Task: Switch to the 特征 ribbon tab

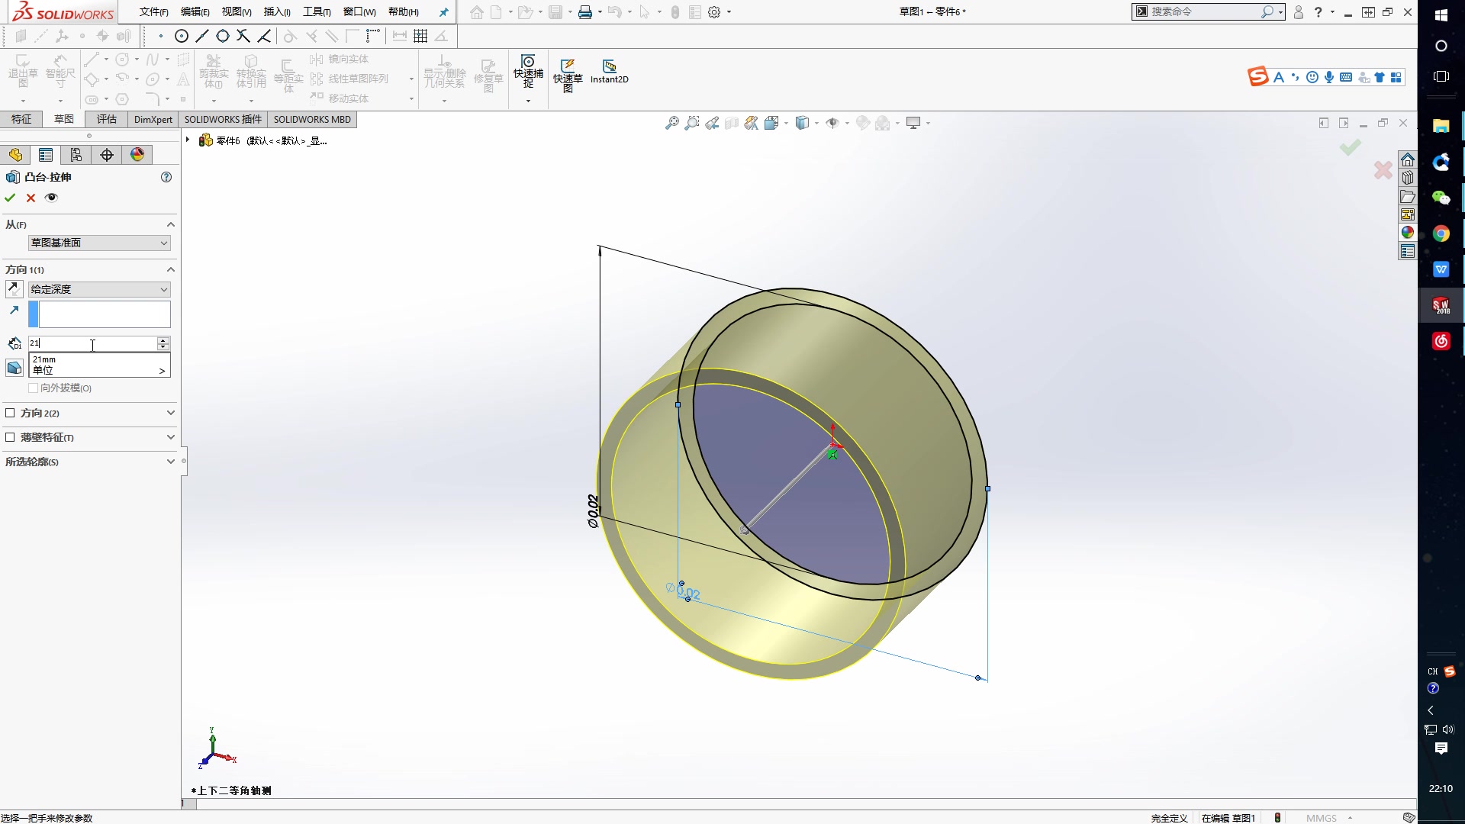Action: click(21, 119)
